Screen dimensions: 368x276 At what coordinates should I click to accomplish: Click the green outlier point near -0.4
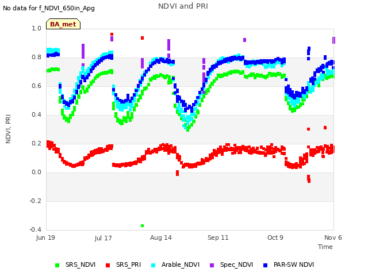click(x=142, y=226)
